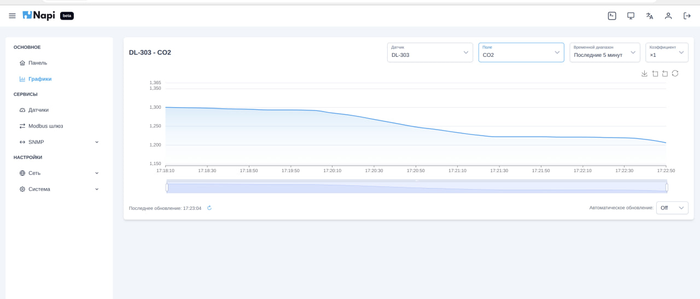Open the Панель menu item
This screenshot has height=299, width=700.
pyautogui.click(x=59, y=63)
